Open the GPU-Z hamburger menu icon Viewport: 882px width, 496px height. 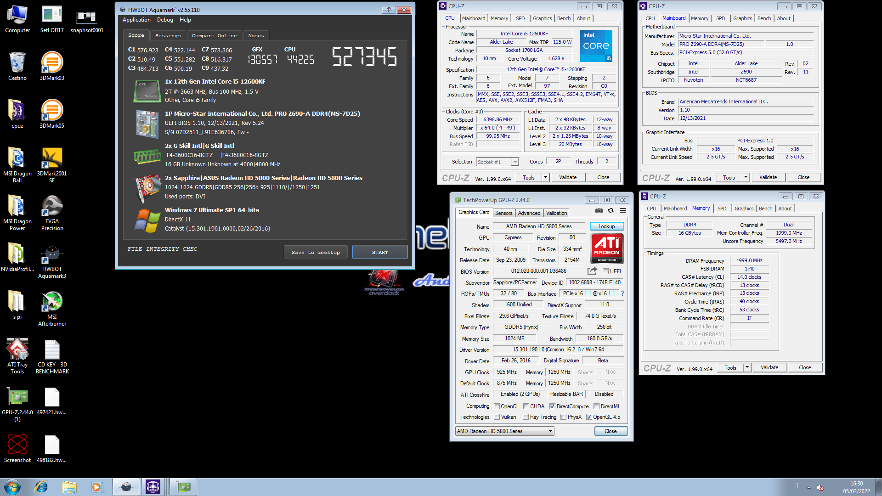[622, 211]
